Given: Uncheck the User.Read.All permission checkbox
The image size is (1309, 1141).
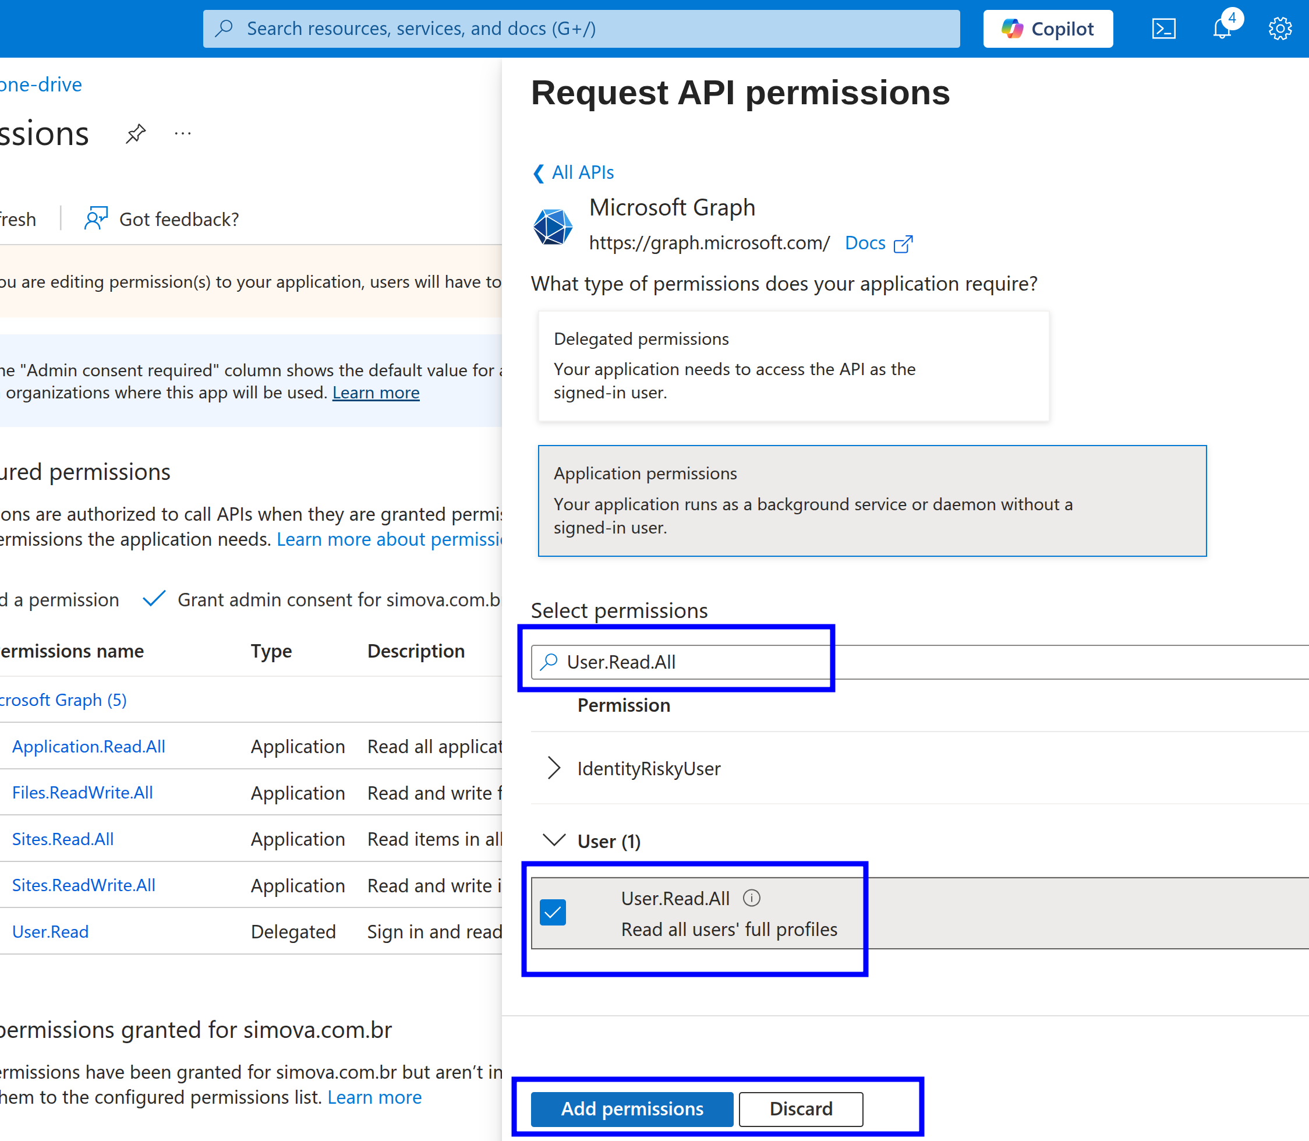Looking at the screenshot, I should click(553, 913).
